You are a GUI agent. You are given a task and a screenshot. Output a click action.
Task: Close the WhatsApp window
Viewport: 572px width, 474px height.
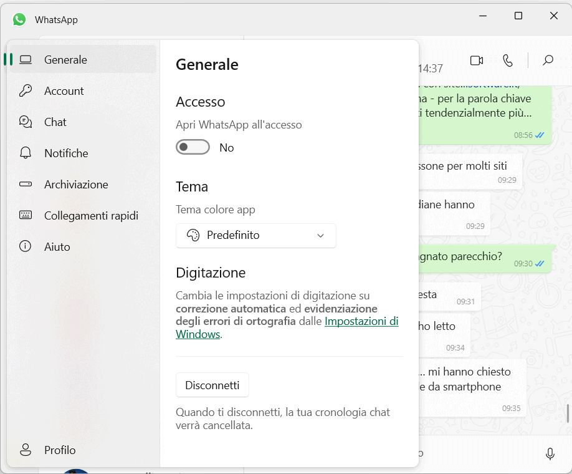553,16
